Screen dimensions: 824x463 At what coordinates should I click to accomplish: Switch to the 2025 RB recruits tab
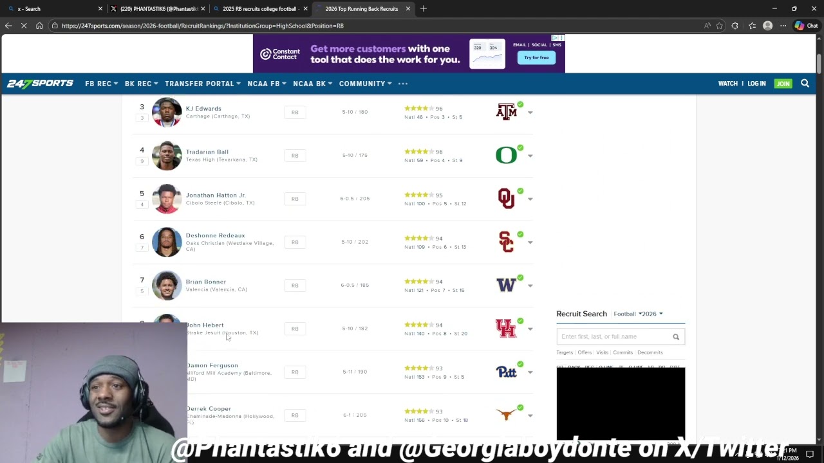point(260,9)
